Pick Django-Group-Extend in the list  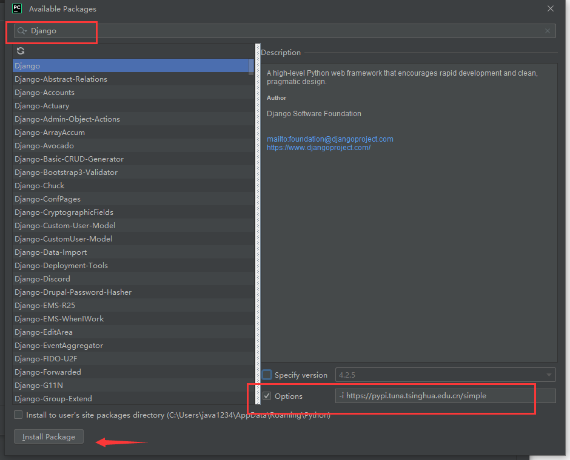pos(53,399)
